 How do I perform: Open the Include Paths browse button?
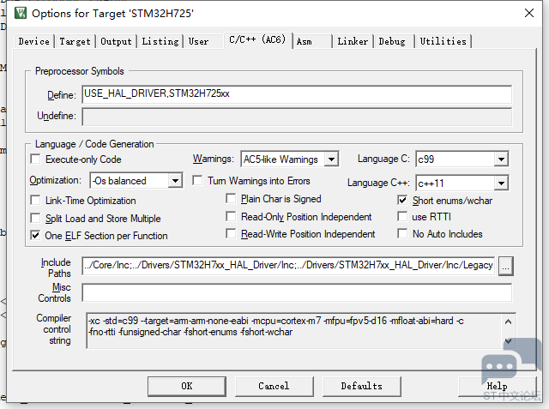[x=505, y=266]
